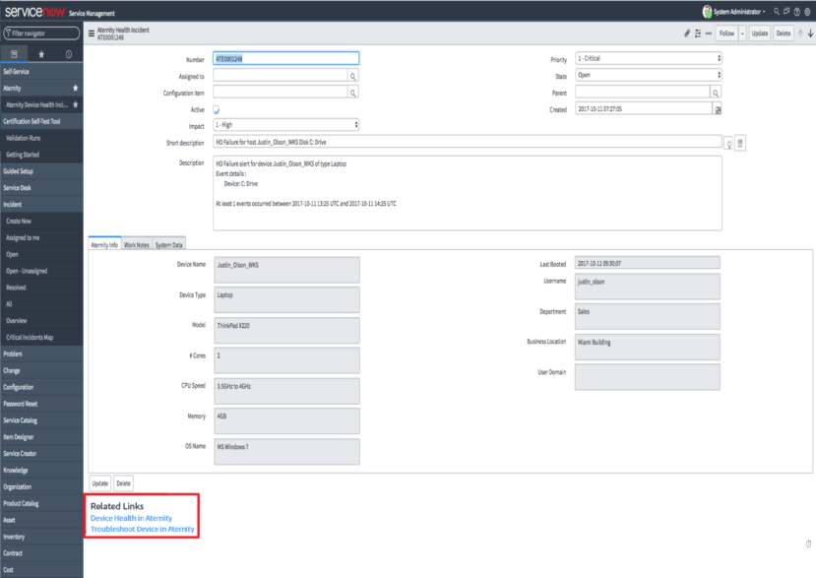This screenshot has height=578, width=816.
Task: Collapse the Certification Self-Test Tool application
Action: [41, 121]
